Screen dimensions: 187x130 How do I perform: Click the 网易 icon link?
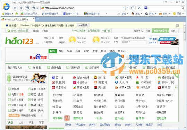(x=142, y=78)
